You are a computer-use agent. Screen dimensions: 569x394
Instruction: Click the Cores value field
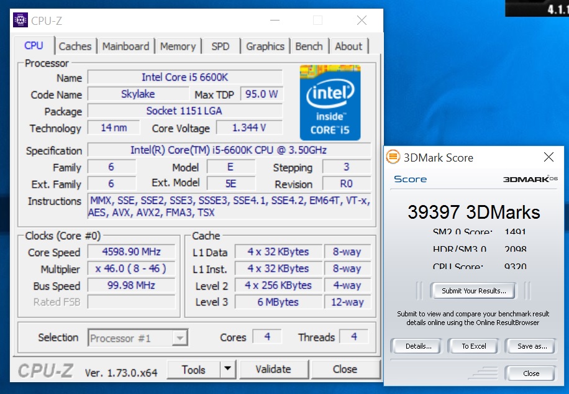click(267, 337)
